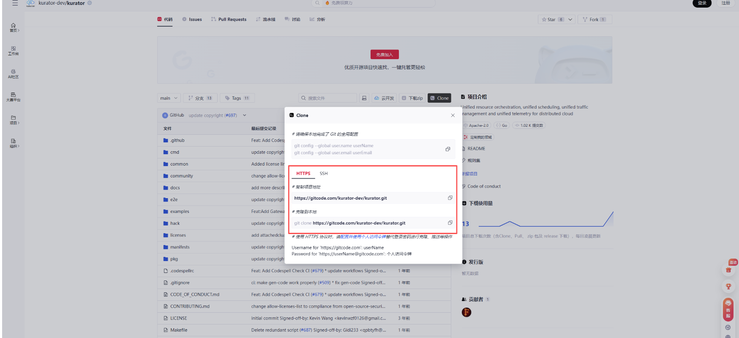The width and height of the screenshot is (739, 338).
Task: Open AI社区 in the left sidebar
Action: coord(14,74)
